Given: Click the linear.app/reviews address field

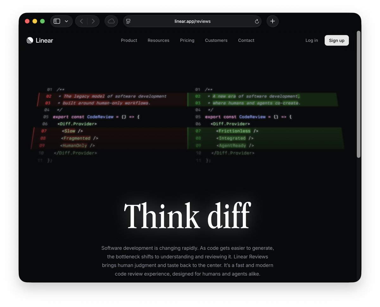Looking at the screenshot, I should (x=192, y=21).
